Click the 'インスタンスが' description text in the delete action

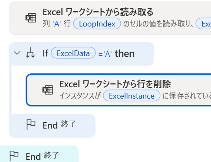pyautogui.click(x=80, y=96)
